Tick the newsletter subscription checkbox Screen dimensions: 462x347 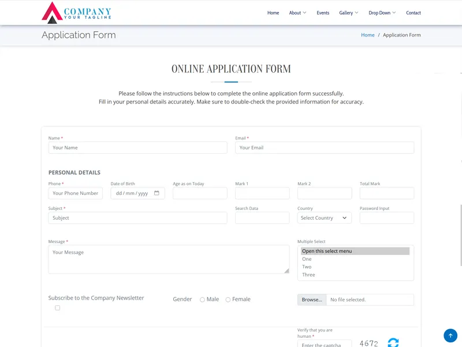pos(57,308)
